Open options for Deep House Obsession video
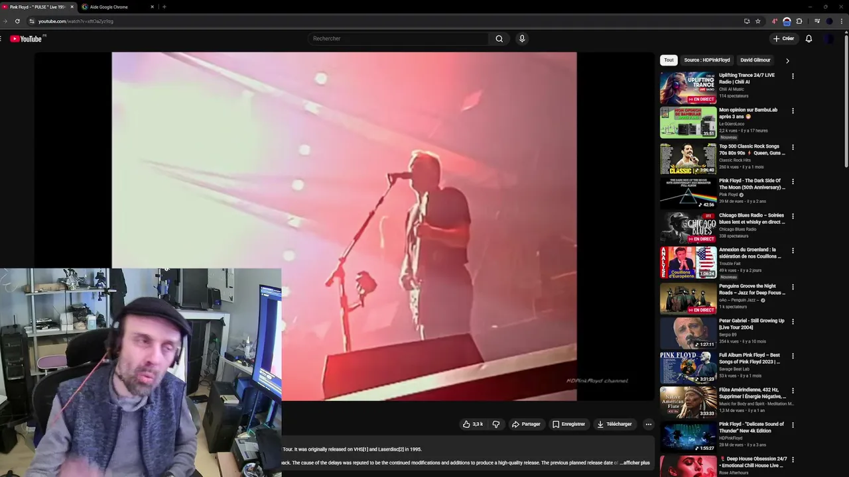Viewport: 849px width, 477px height. click(793, 459)
